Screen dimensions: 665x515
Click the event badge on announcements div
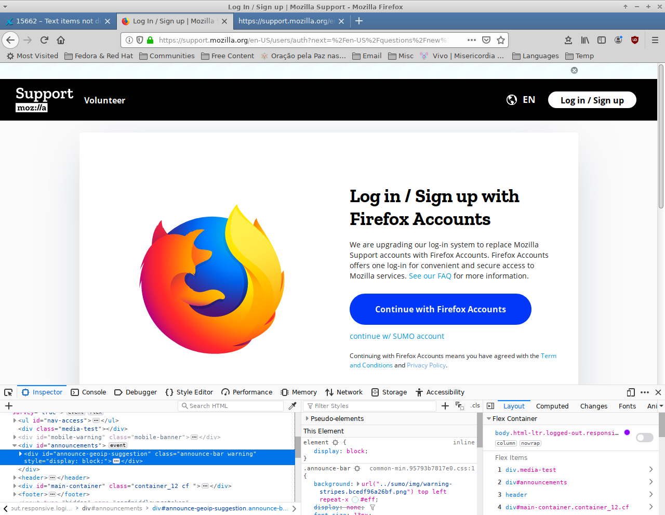coord(118,445)
